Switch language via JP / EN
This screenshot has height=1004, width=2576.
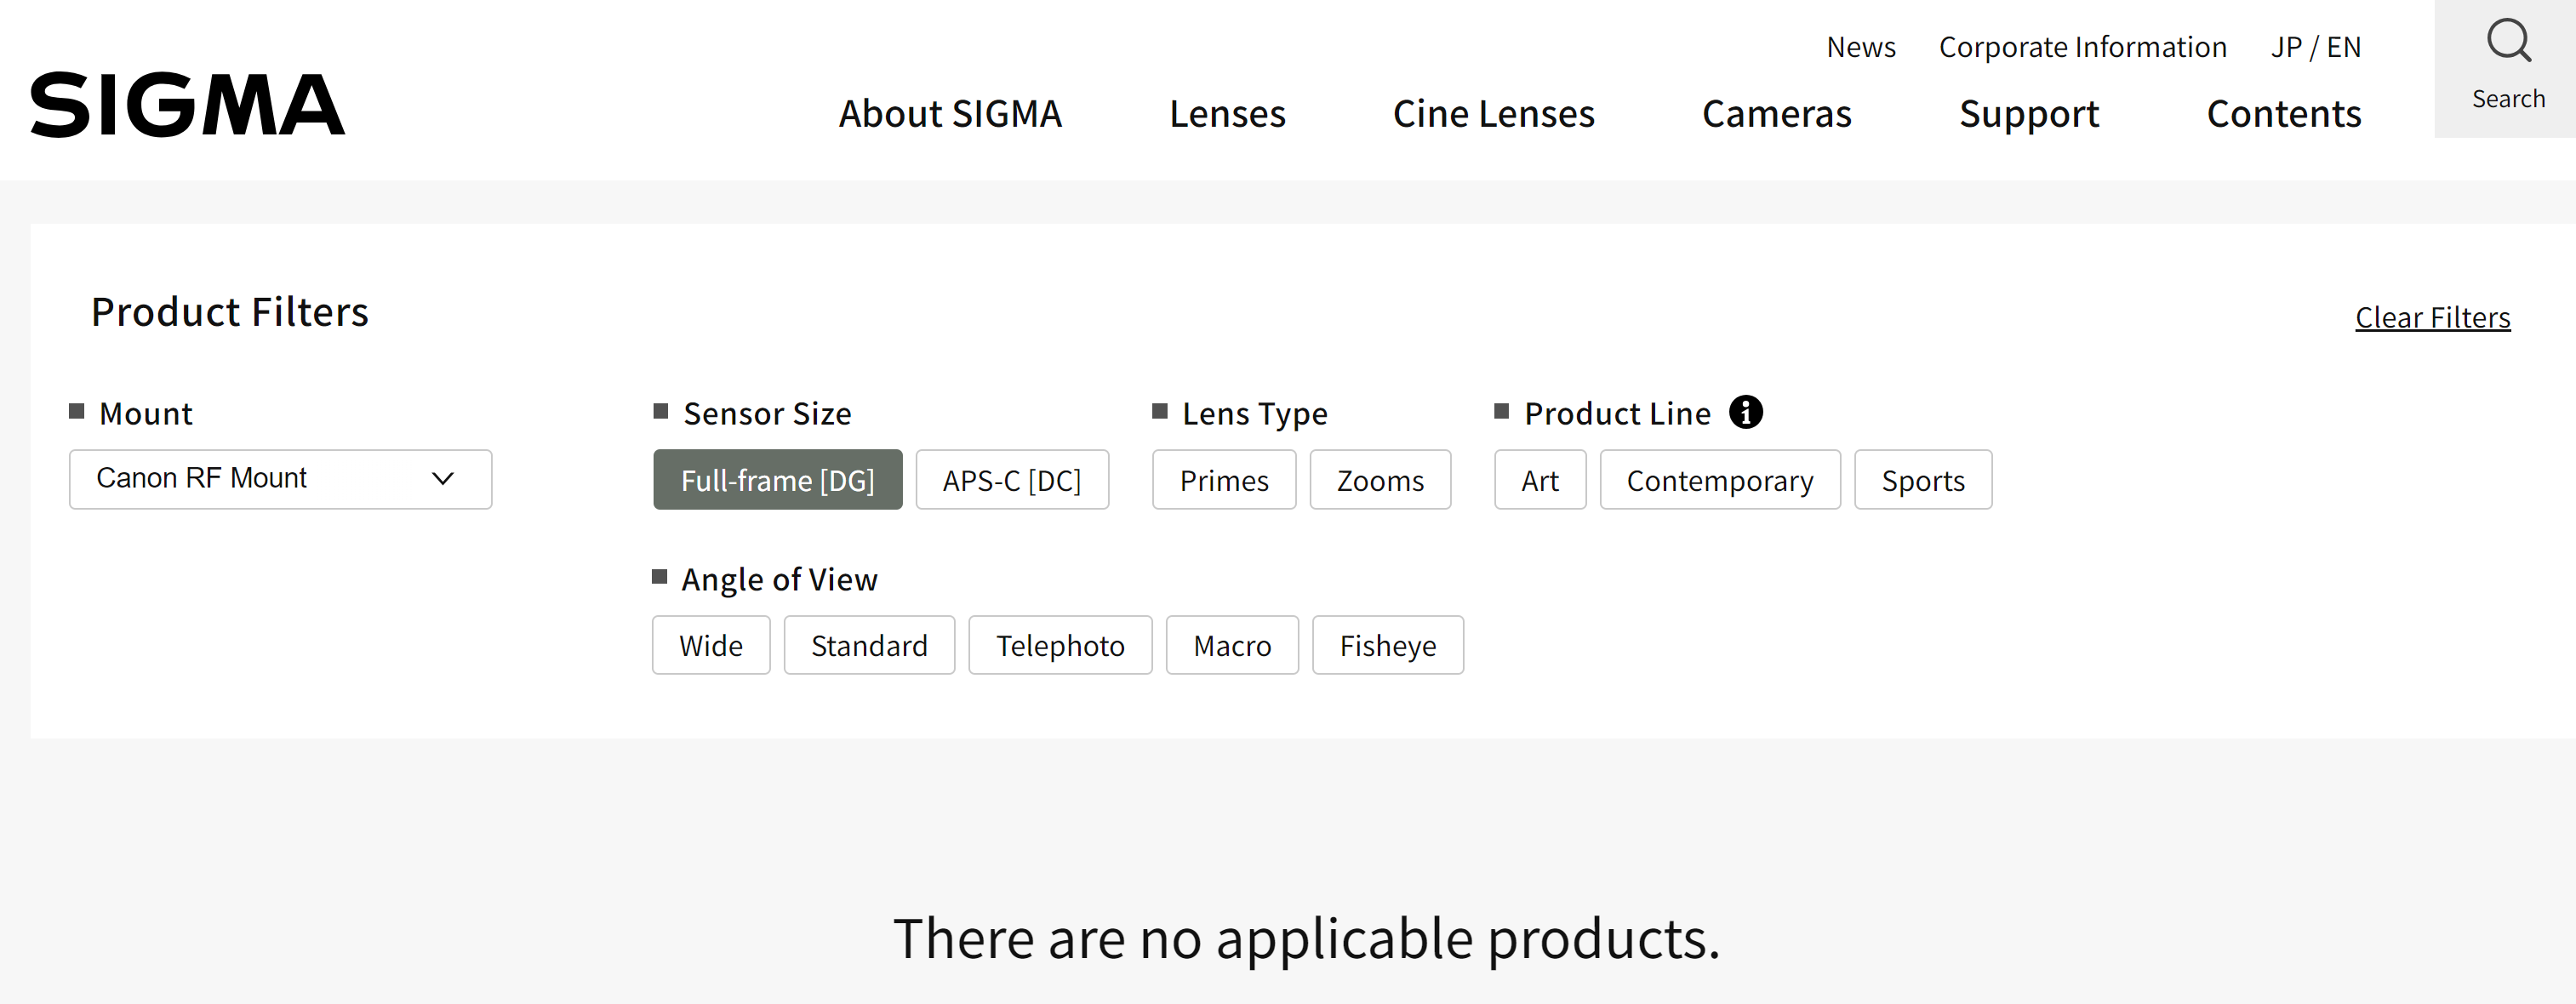[2315, 47]
